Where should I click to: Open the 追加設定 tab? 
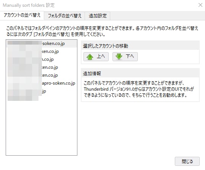(x=98, y=16)
